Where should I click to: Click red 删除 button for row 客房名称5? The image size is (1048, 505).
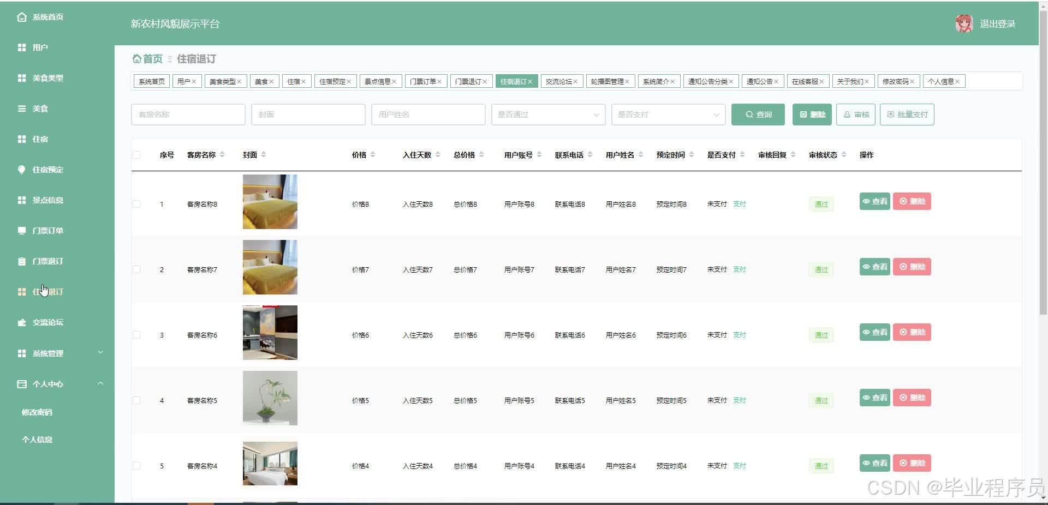click(912, 398)
